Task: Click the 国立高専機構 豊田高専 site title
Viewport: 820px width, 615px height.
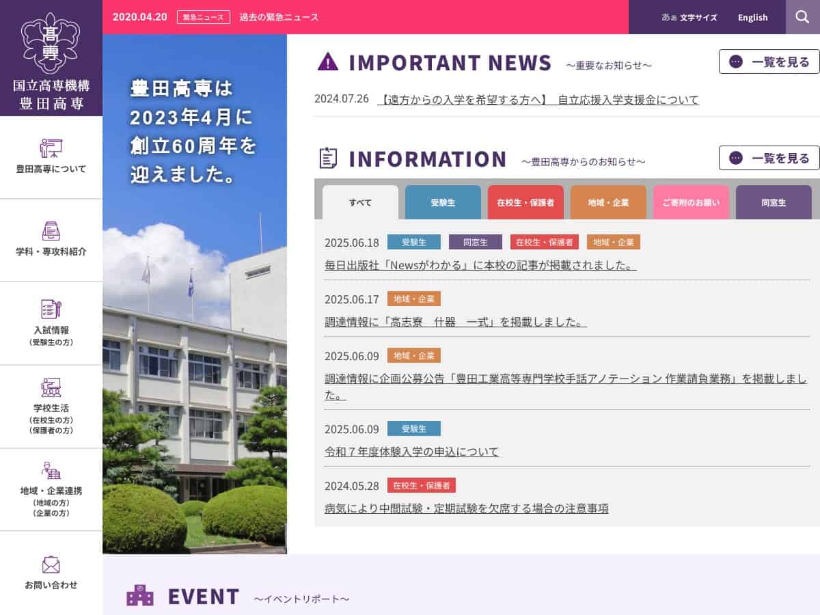Action: 51,95
